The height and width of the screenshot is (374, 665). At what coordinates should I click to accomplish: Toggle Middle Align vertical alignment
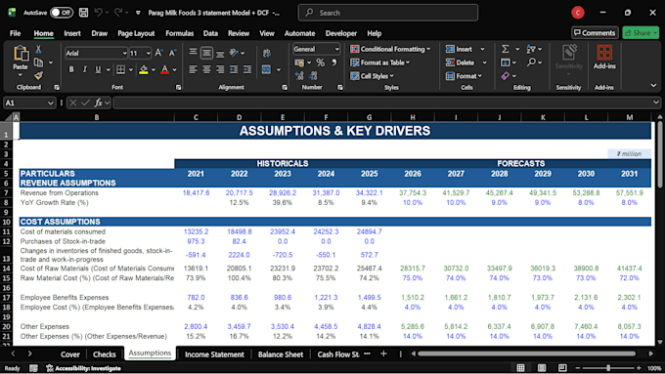[206, 53]
